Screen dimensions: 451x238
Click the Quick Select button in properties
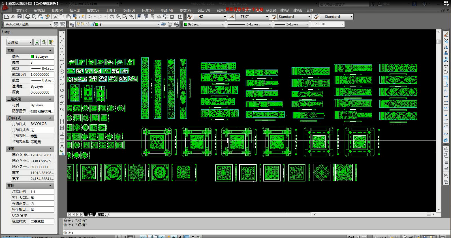click(x=51, y=42)
